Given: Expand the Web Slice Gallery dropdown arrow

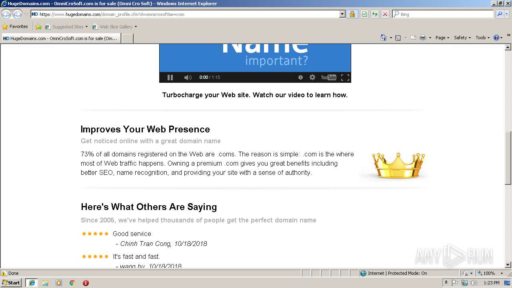Looking at the screenshot, I should (136, 27).
